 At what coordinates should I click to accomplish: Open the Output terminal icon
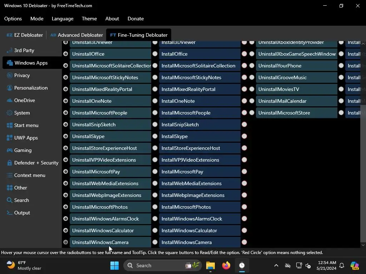click(10, 213)
